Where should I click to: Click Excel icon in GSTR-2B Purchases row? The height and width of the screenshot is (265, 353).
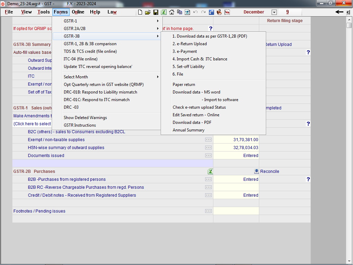[210, 171]
